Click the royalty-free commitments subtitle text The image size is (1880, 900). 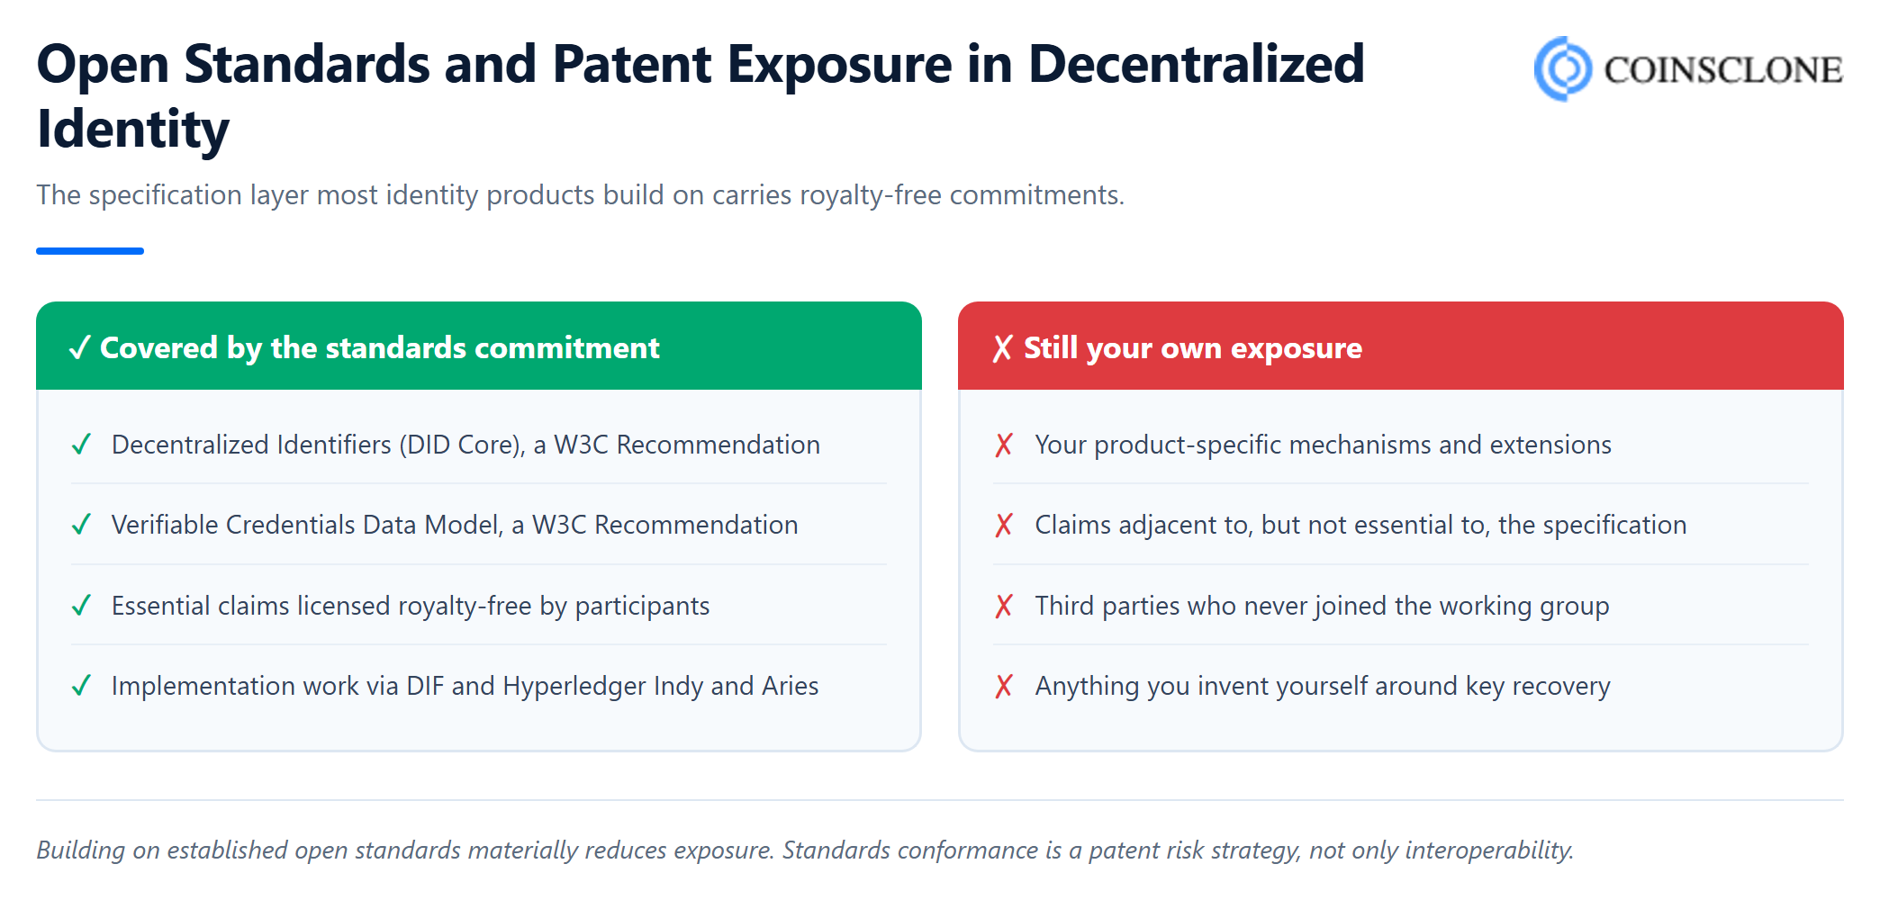[581, 195]
